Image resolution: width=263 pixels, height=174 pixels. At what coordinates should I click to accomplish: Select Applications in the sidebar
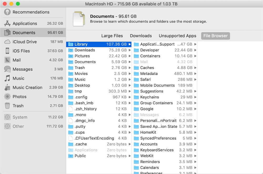23,23
